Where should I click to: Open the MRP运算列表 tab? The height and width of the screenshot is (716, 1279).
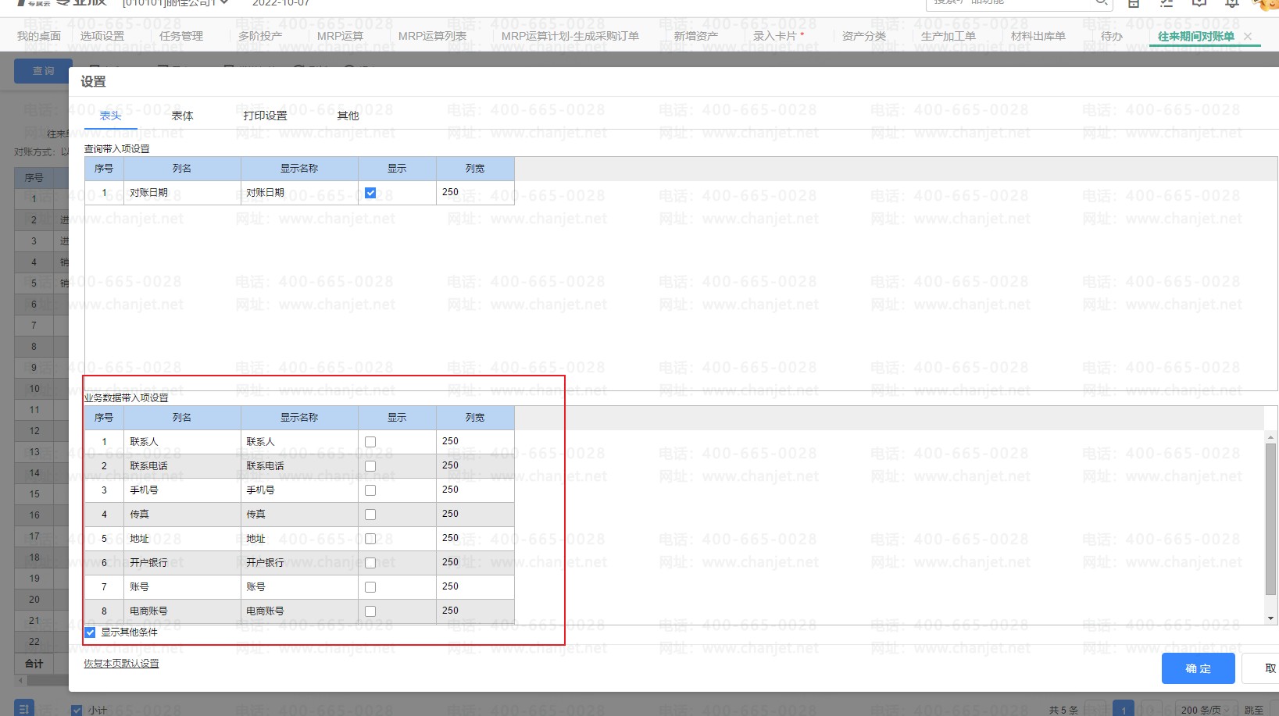click(x=432, y=36)
